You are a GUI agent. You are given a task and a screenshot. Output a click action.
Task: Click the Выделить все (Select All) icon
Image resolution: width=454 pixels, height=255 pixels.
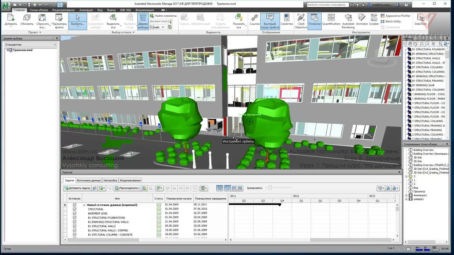[113, 21]
